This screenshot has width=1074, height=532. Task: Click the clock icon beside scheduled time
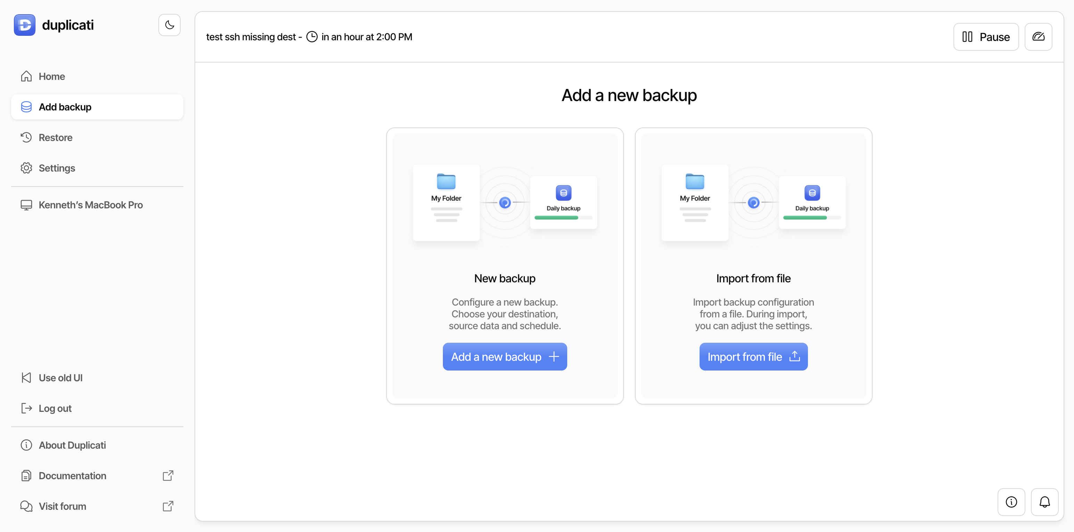coord(312,37)
